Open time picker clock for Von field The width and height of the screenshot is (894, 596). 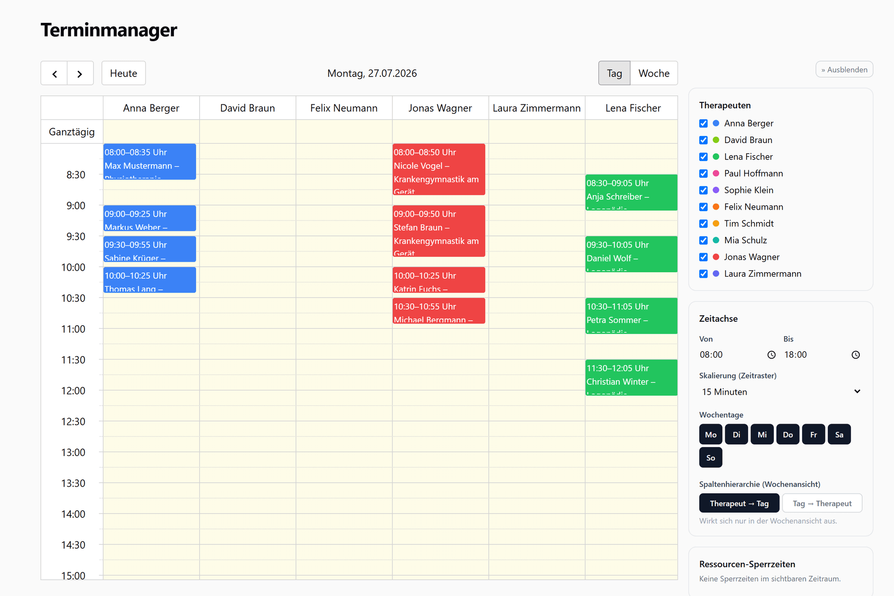771,355
